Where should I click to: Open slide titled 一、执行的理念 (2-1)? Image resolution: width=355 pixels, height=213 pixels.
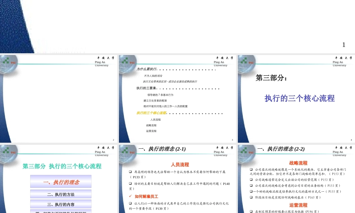177,179
